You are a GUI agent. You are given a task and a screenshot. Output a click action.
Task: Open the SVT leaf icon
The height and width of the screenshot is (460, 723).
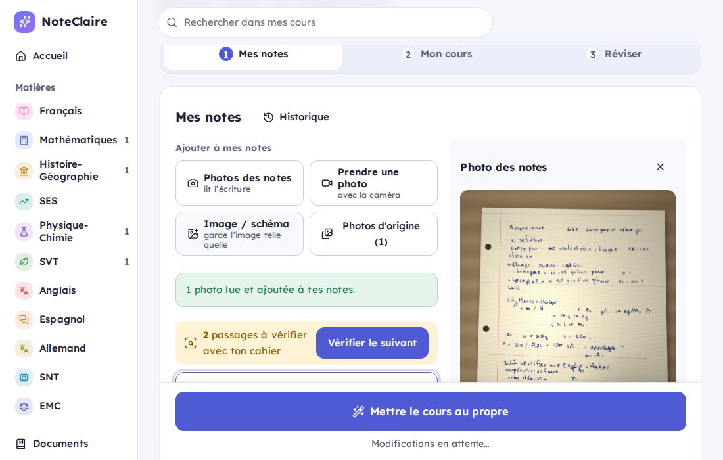pos(24,262)
